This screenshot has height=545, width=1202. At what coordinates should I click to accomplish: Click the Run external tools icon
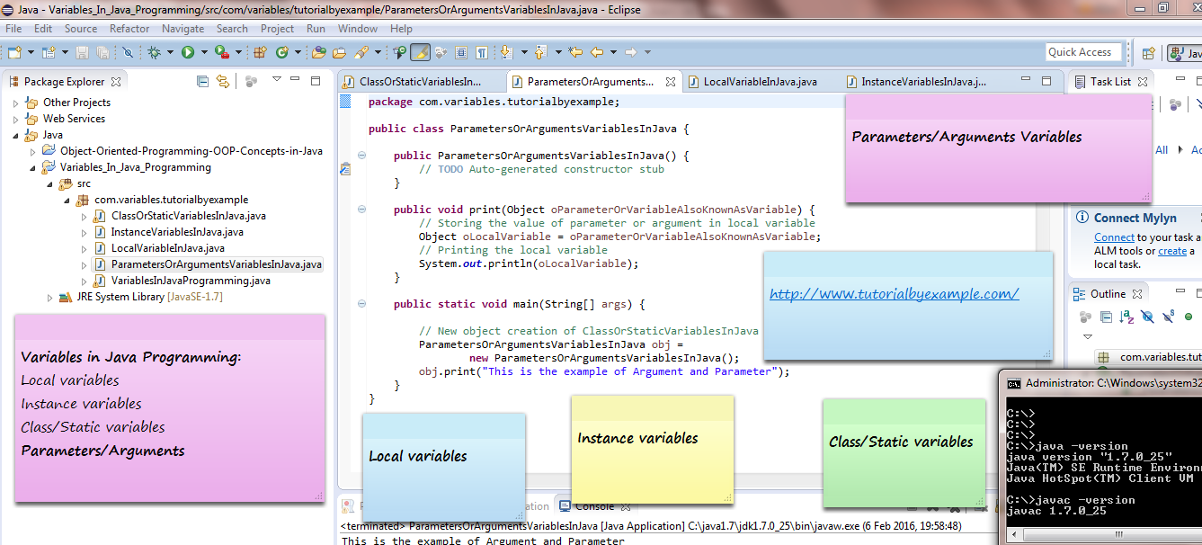pyautogui.click(x=221, y=52)
